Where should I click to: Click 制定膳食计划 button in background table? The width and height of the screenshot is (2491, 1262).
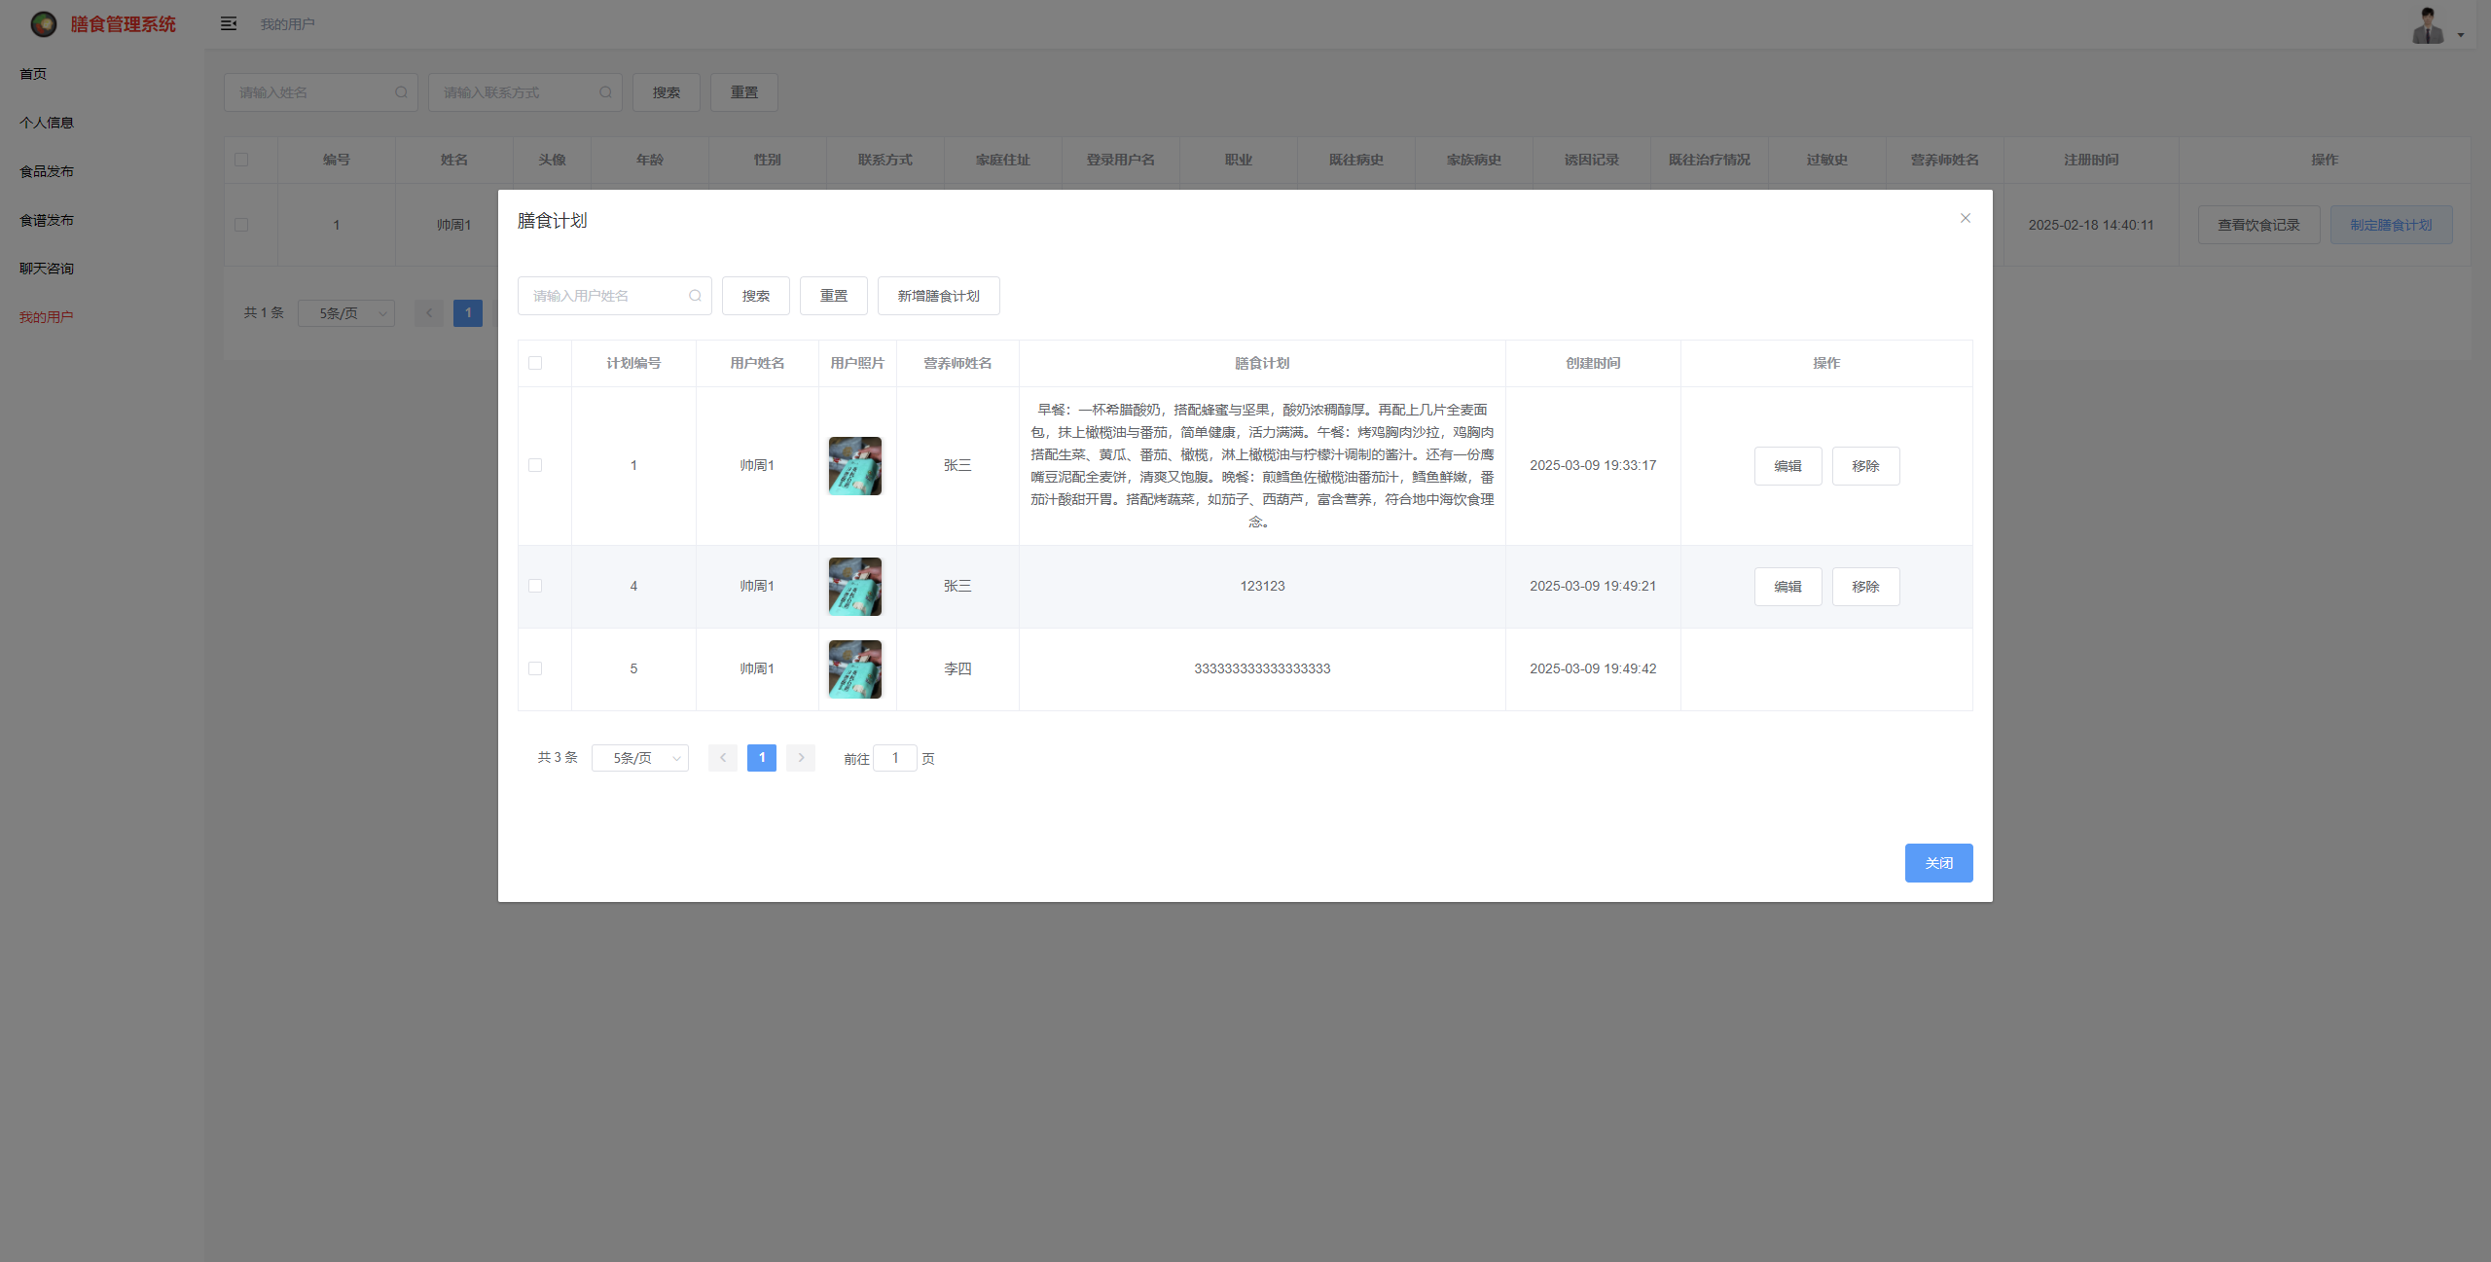2392,225
